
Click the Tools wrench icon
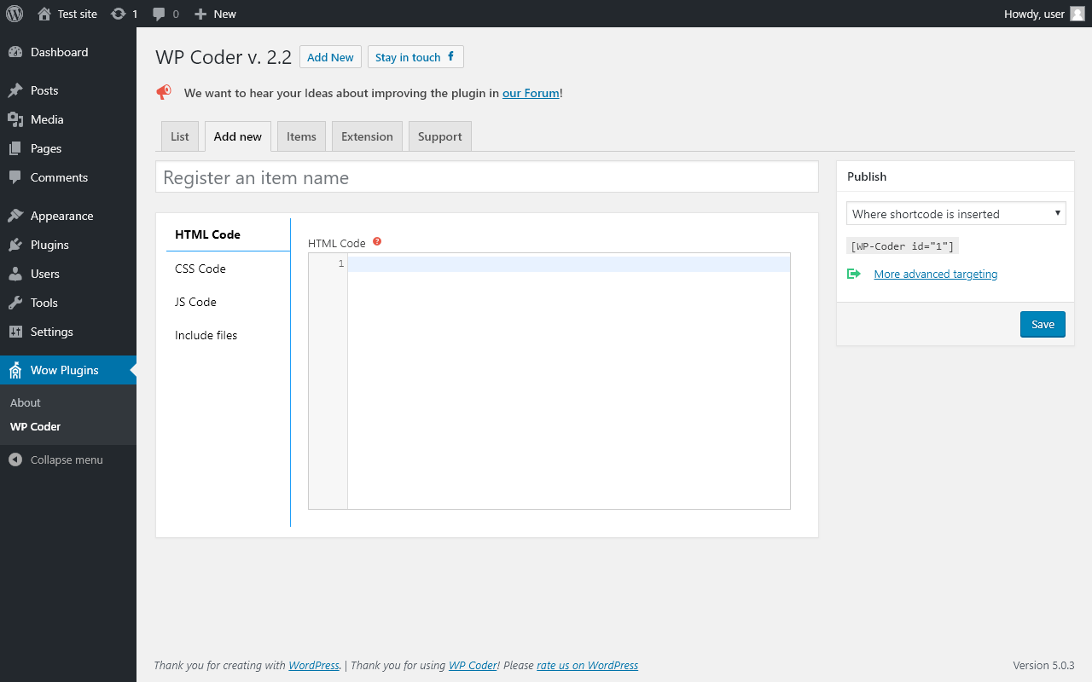pyautogui.click(x=15, y=303)
